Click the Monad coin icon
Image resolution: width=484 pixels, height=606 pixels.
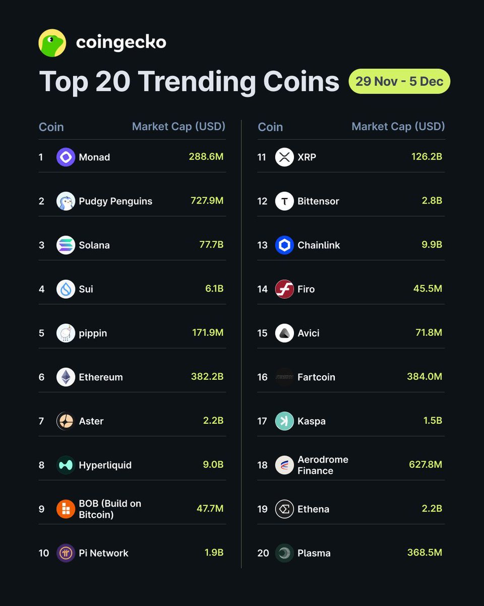(x=66, y=157)
